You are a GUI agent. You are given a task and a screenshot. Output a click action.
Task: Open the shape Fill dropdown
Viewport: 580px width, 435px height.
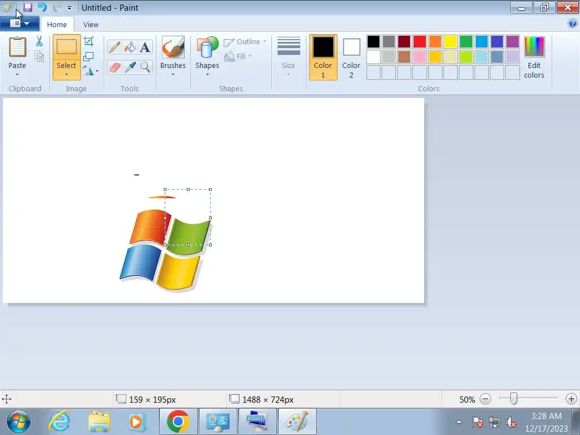[x=238, y=56]
